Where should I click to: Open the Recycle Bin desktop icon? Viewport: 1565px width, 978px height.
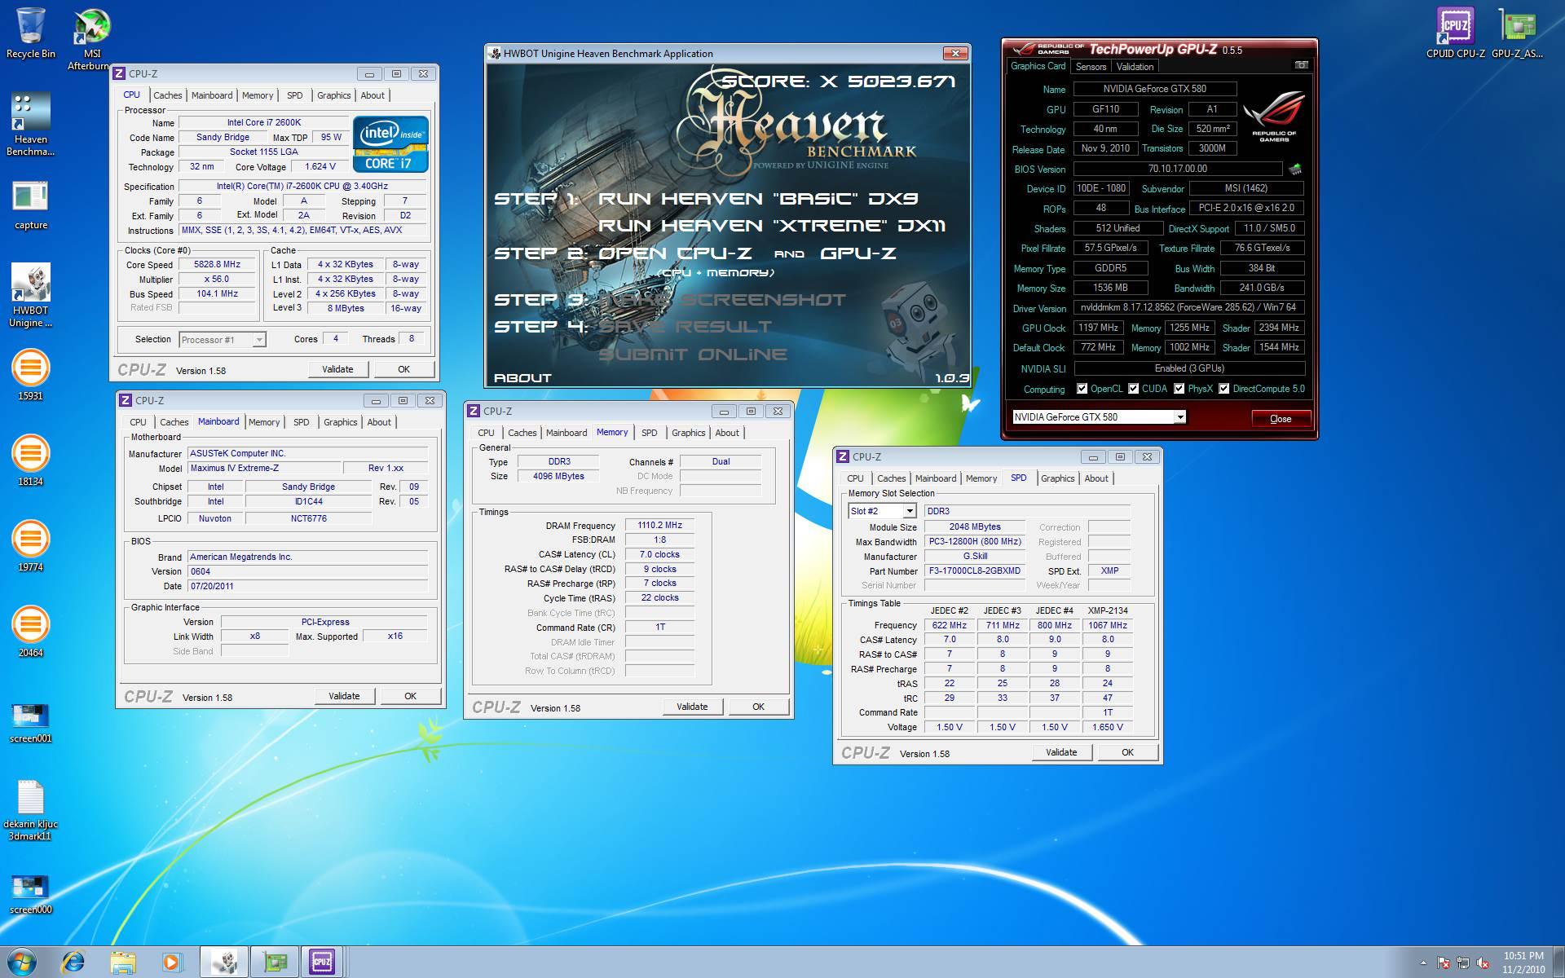click(31, 33)
